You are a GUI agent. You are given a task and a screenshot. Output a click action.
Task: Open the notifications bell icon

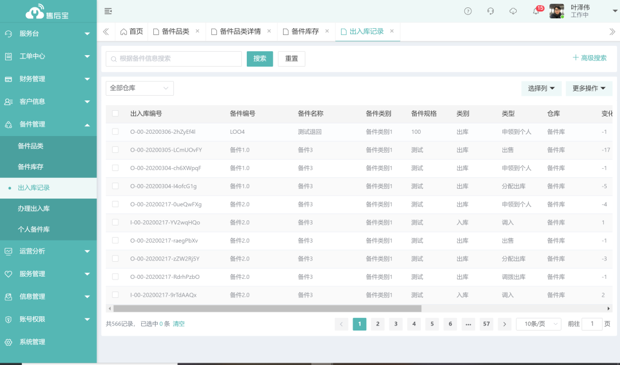click(536, 11)
